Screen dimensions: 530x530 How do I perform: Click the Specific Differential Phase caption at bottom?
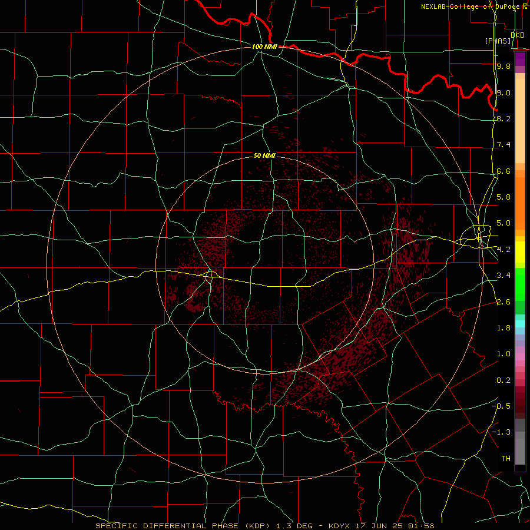pyautogui.click(x=265, y=526)
